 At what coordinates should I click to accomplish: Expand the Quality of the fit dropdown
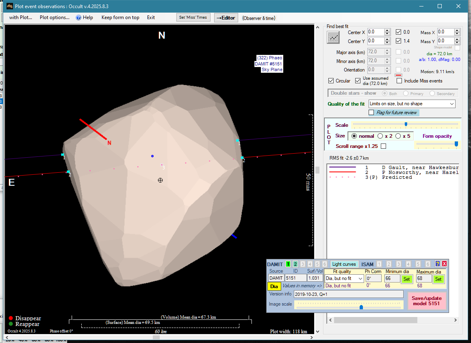pos(452,104)
